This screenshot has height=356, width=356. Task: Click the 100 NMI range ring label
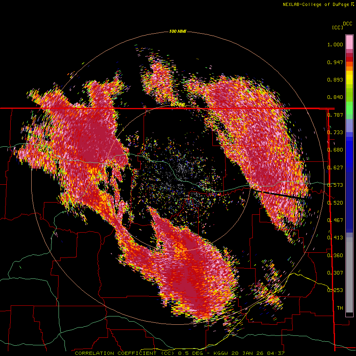[x=178, y=31]
